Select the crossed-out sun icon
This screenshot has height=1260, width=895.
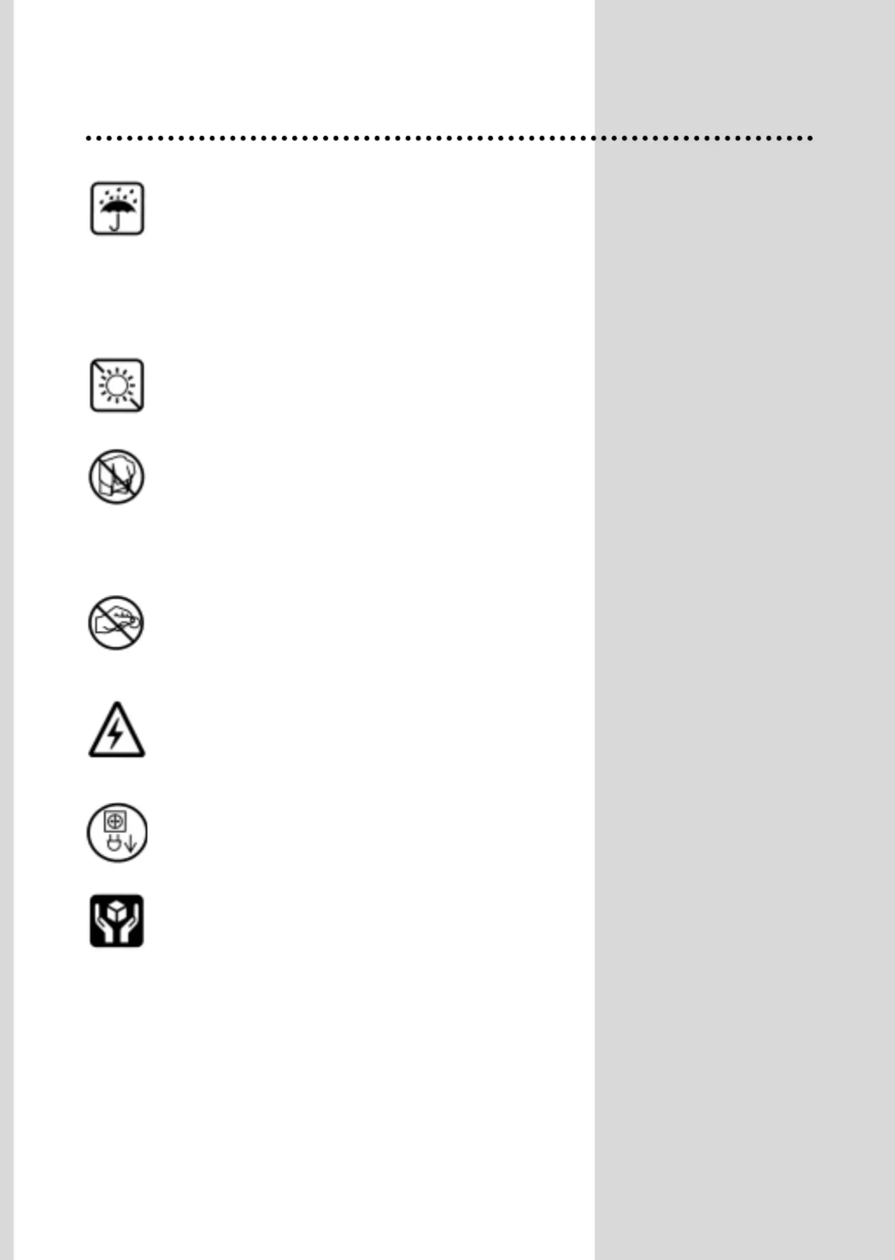(117, 385)
